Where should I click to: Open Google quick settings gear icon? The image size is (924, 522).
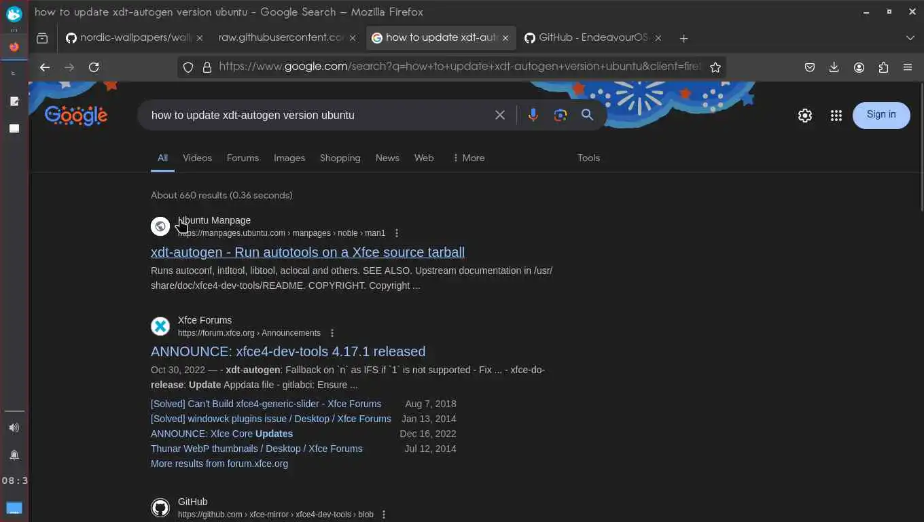(805, 116)
